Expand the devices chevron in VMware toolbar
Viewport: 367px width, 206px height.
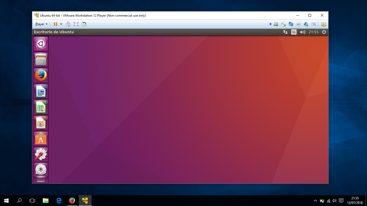(270, 24)
